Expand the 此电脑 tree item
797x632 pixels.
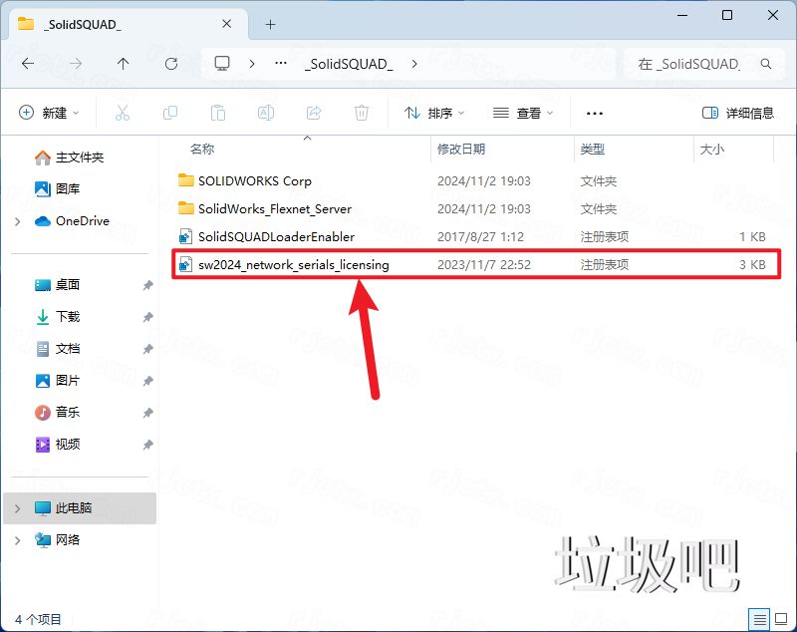(x=18, y=508)
